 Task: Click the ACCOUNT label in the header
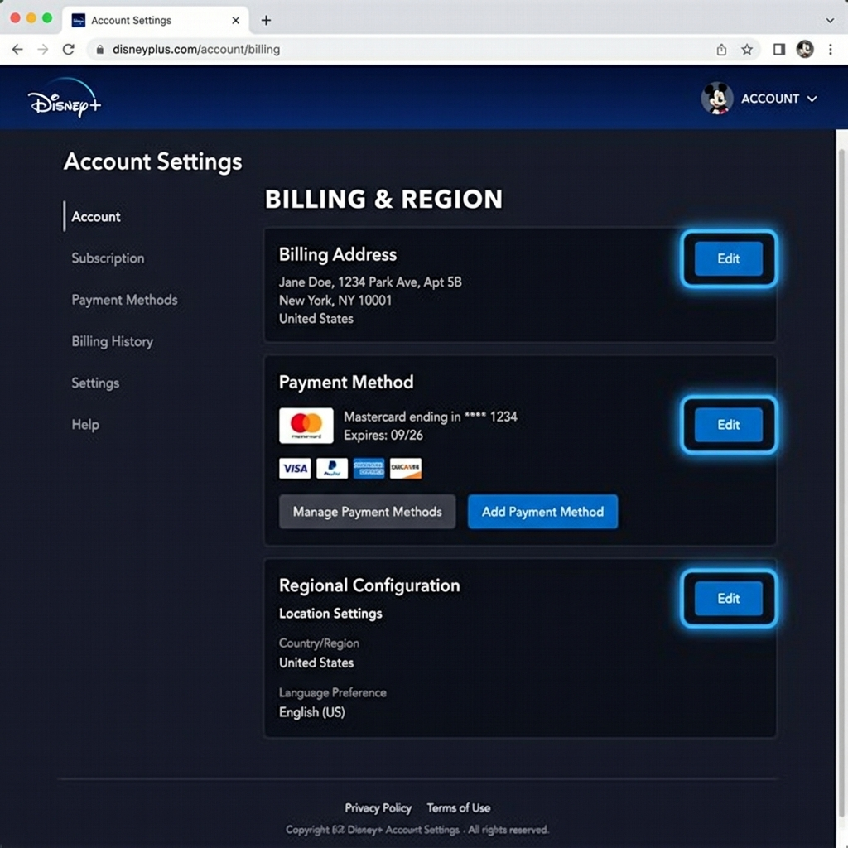769,99
